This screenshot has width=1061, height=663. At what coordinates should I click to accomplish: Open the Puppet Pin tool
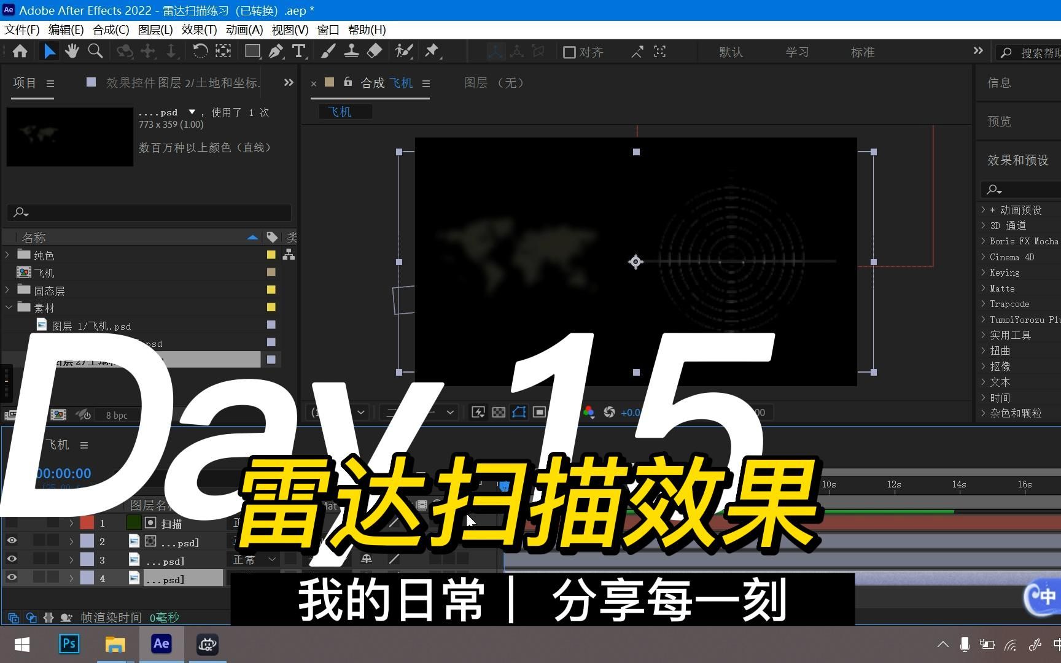tap(433, 51)
